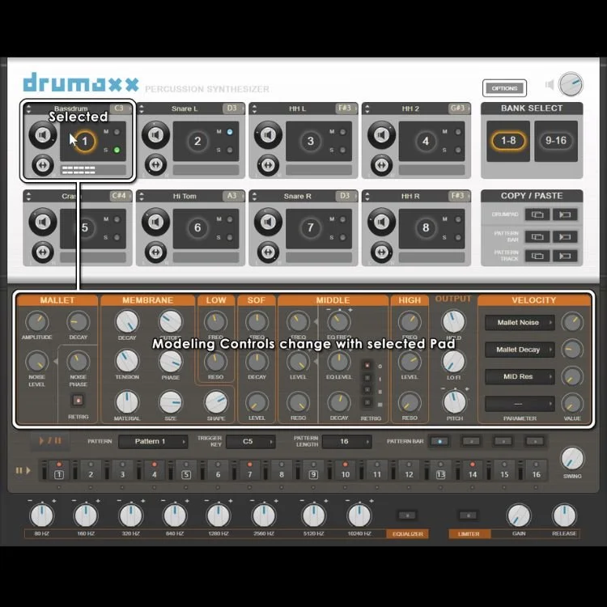
Task: Click the HH R pad volume knob
Action: coord(381,222)
